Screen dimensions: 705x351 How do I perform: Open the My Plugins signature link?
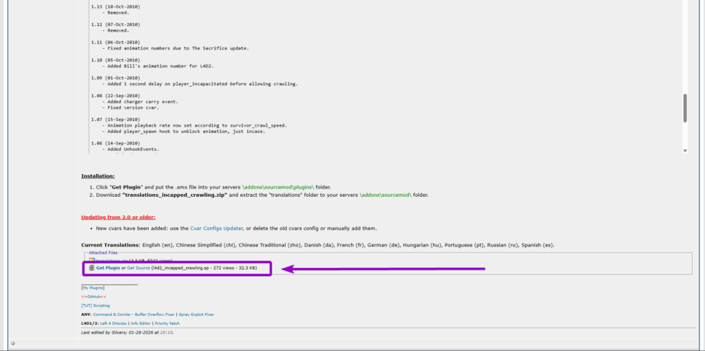point(93,288)
